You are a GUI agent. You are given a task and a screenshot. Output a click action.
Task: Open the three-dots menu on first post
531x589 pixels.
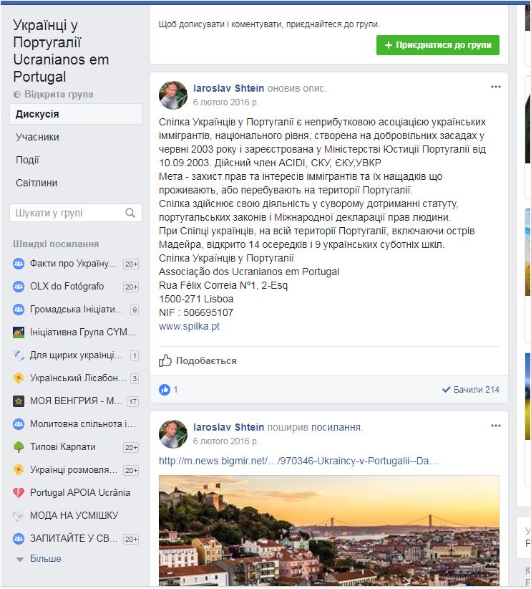496,87
